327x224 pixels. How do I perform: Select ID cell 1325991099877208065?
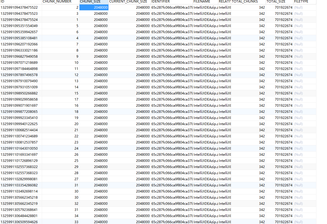click(x=21, y=112)
